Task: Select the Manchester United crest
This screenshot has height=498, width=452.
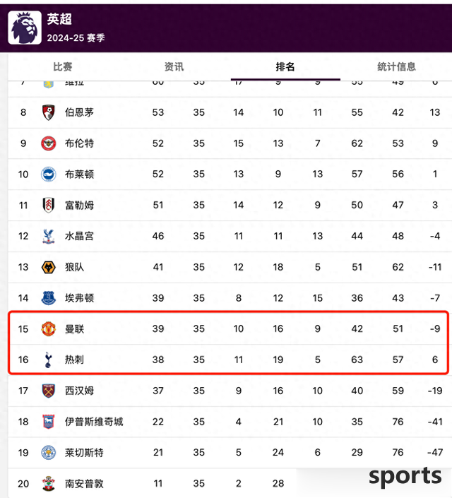Action: tap(49, 328)
